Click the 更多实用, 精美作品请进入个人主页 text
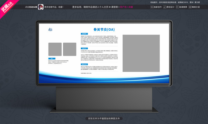Image resolution: width=208 pixels, height=124 pixels. [x=90, y=7]
